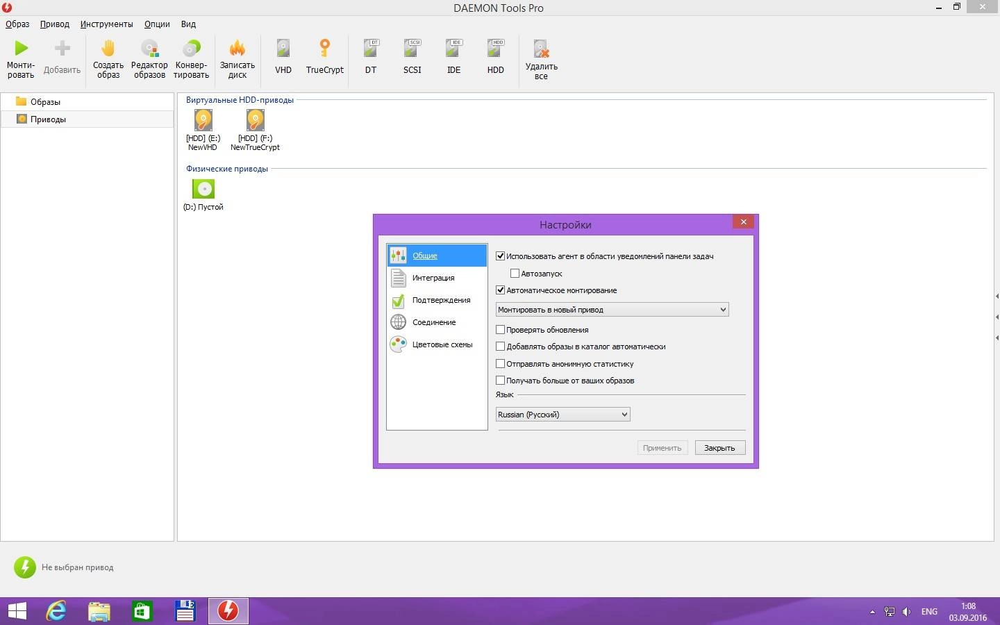Uncheck Автоматическое монтирование
This screenshot has width=1000, height=625.
pos(500,290)
